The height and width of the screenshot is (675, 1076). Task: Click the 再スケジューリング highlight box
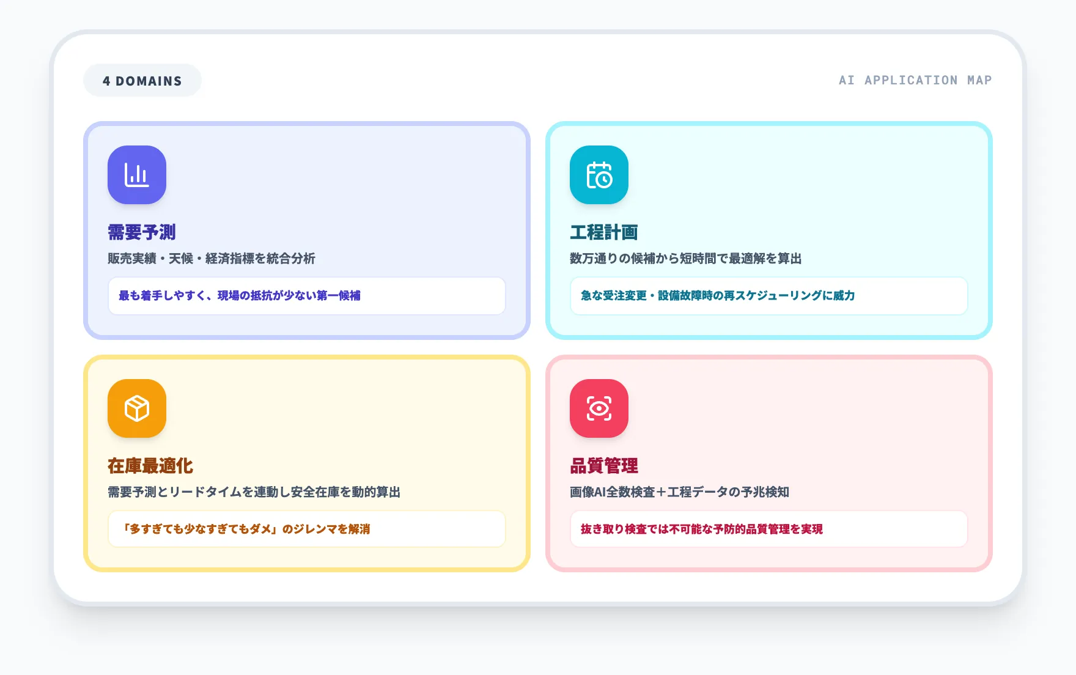pyautogui.click(x=768, y=296)
